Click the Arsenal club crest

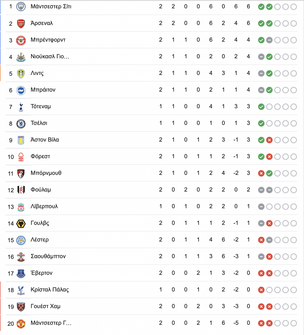pyautogui.click(x=21, y=23)
